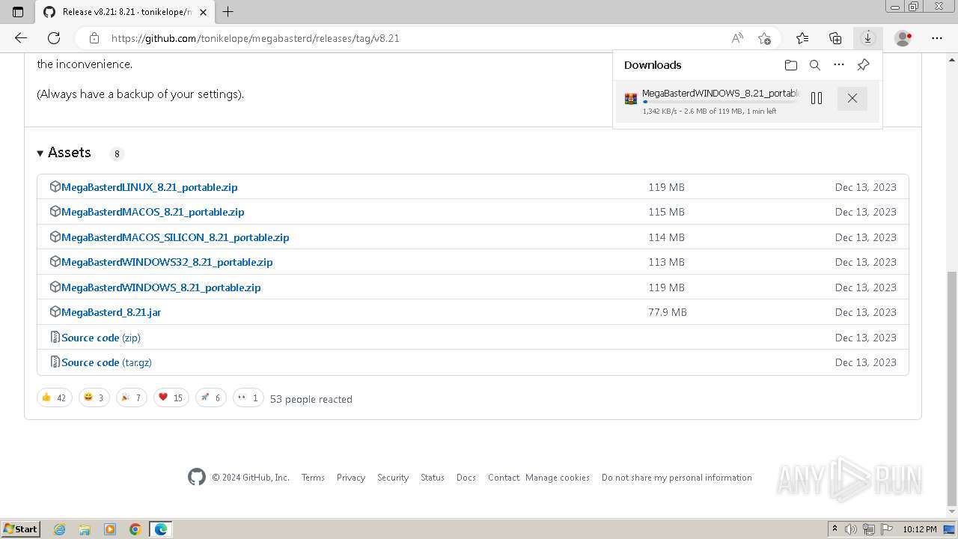React with eyes emoji
The height and width of the screenshot is (539, 958).
pos(248,398)
